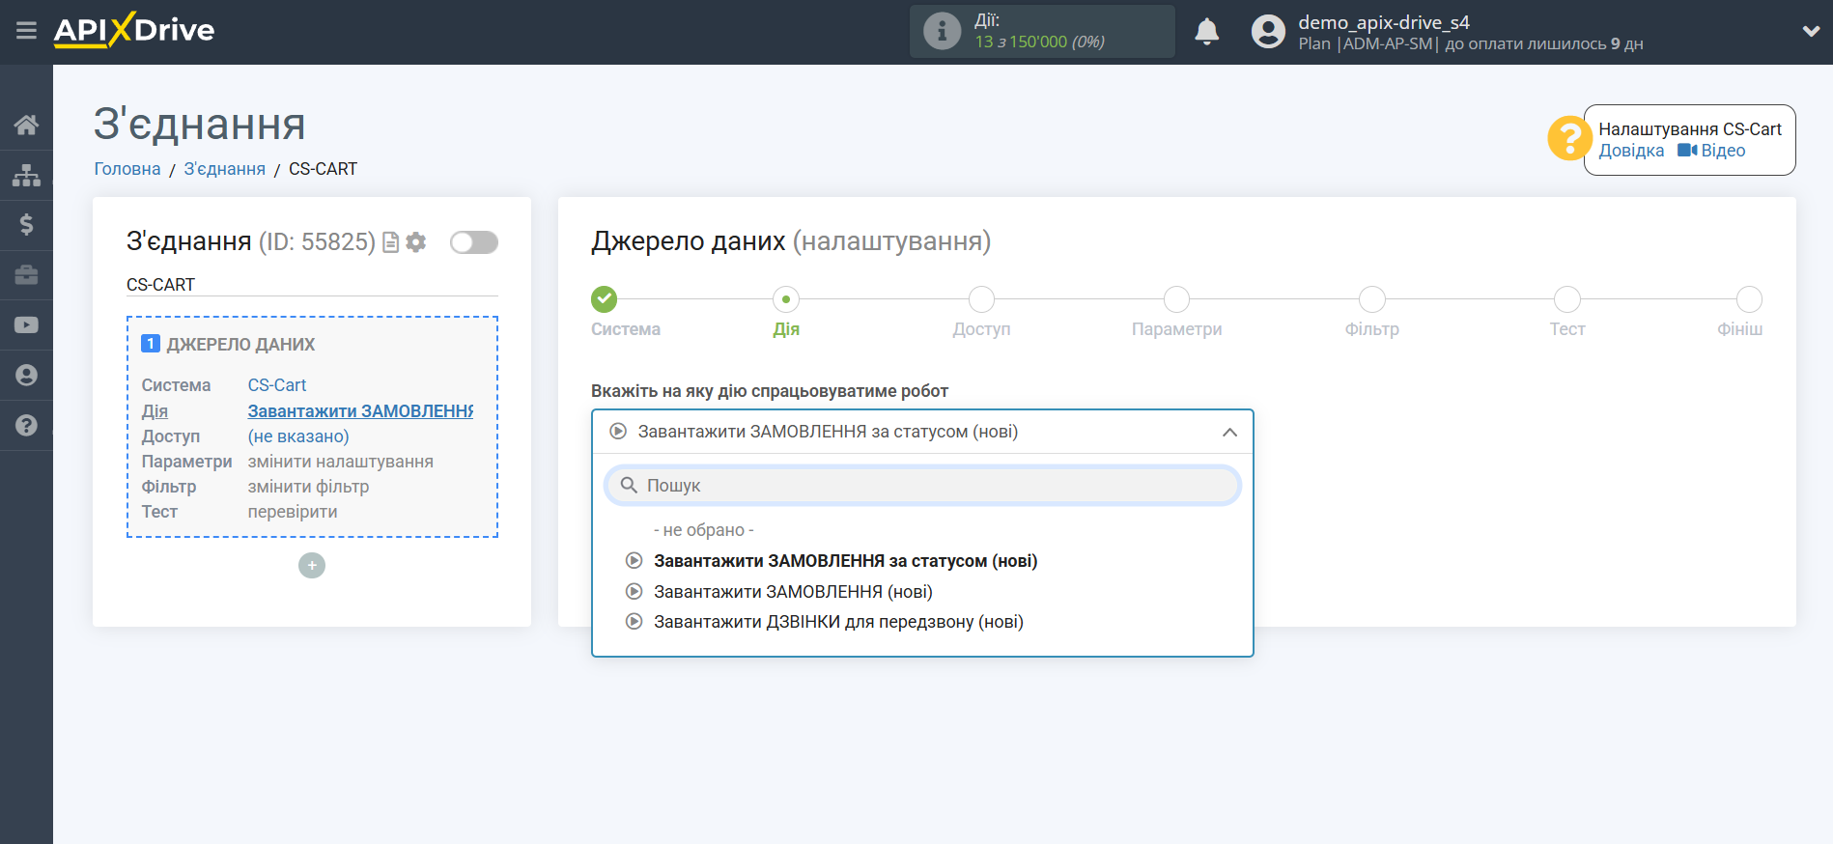
Task: Click the Пошук search field
Action: 922,485
